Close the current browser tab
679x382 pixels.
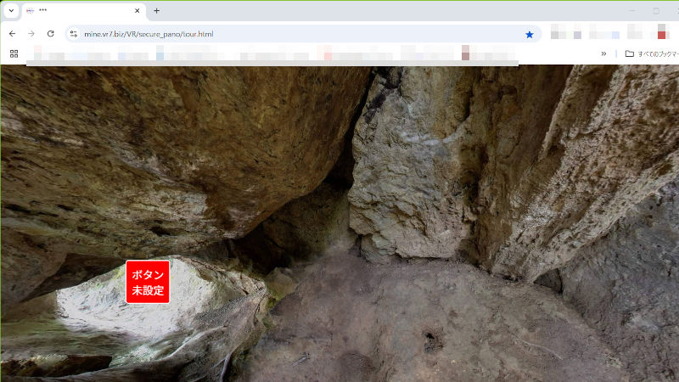coord(138,10)
